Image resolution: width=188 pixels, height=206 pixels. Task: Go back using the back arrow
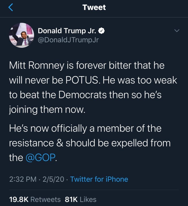tap(11, 8)
